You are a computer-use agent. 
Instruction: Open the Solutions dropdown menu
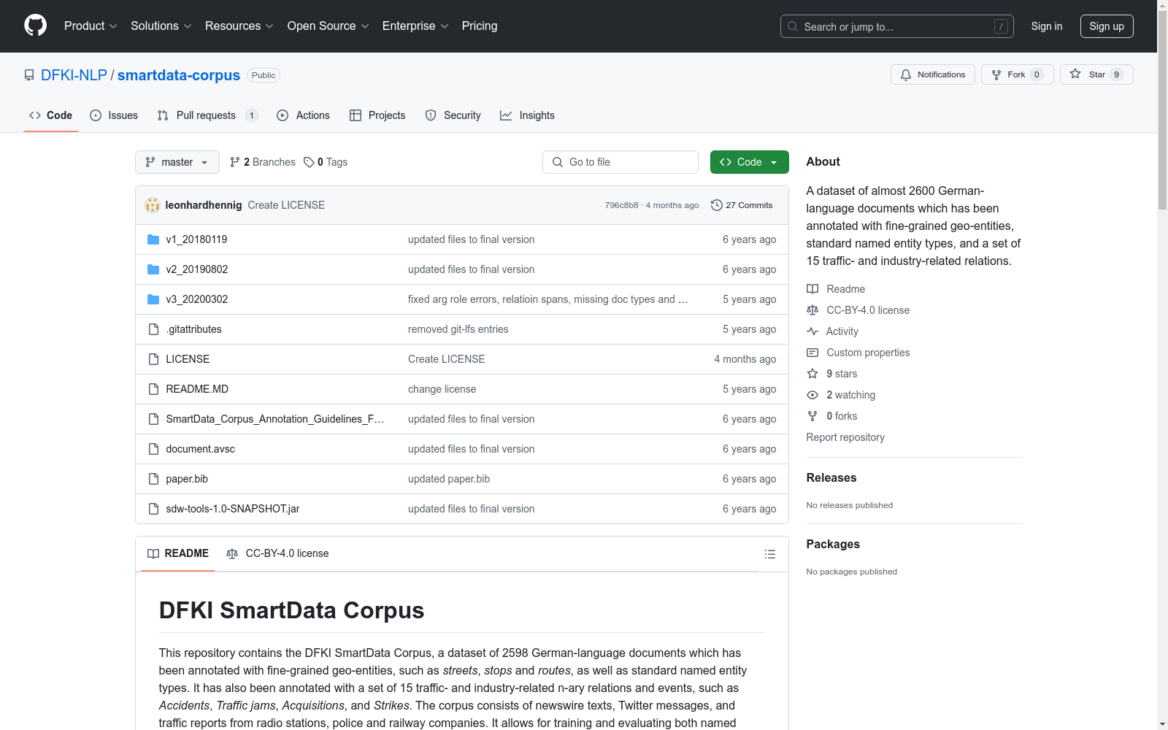[x=161, y=26]
